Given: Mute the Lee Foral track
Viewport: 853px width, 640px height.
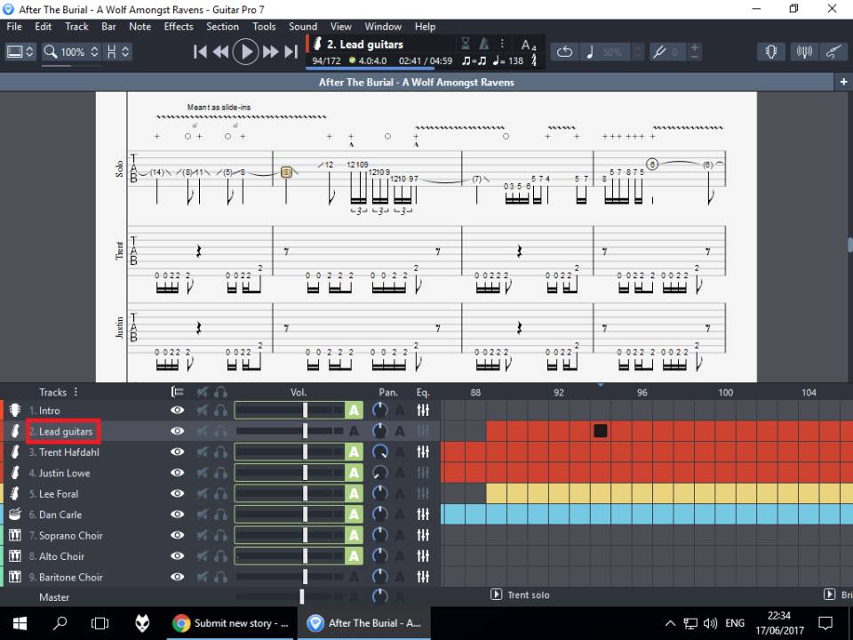Looking at the screenshot, I should (203, 493).
